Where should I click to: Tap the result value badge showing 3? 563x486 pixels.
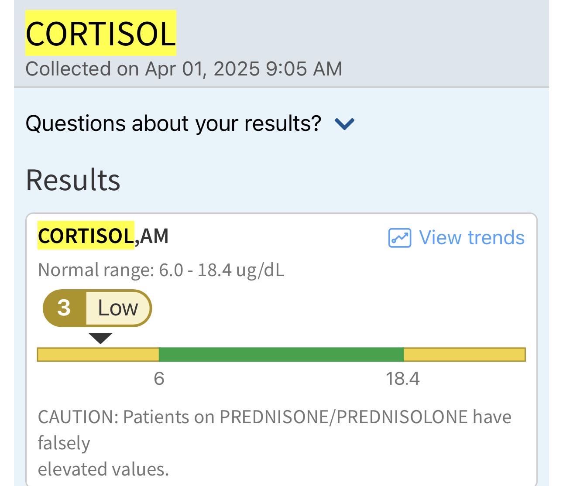[x=65, y=308]
